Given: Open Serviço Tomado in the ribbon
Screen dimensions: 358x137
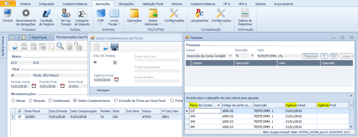Looking at the screenshot, I should [x=66, y=13].
